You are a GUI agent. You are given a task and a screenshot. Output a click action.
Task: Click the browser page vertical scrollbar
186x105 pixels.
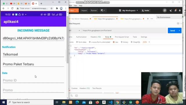tap(67, 39)
